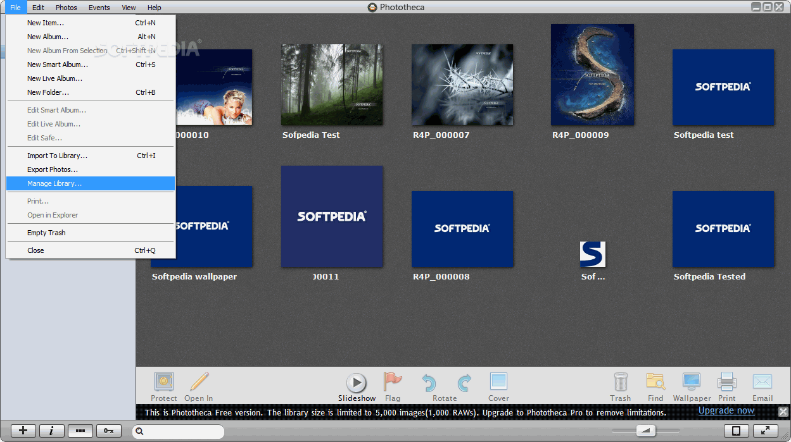Click the Print printer icon

click(x=727, y=382)
